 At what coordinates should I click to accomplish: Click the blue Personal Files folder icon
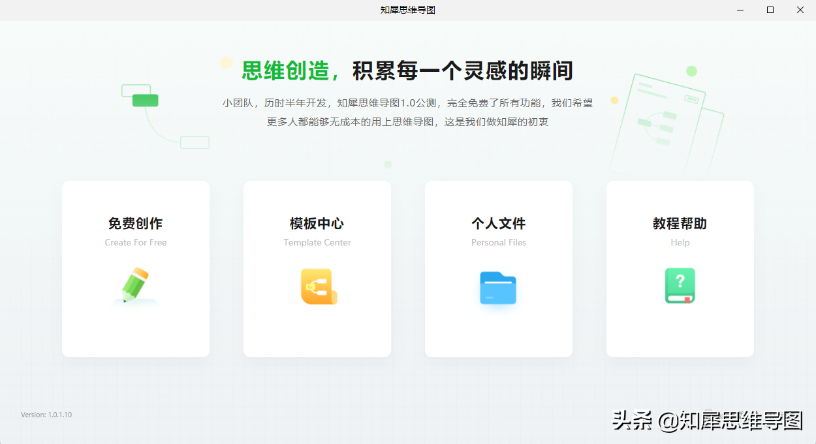498,288
